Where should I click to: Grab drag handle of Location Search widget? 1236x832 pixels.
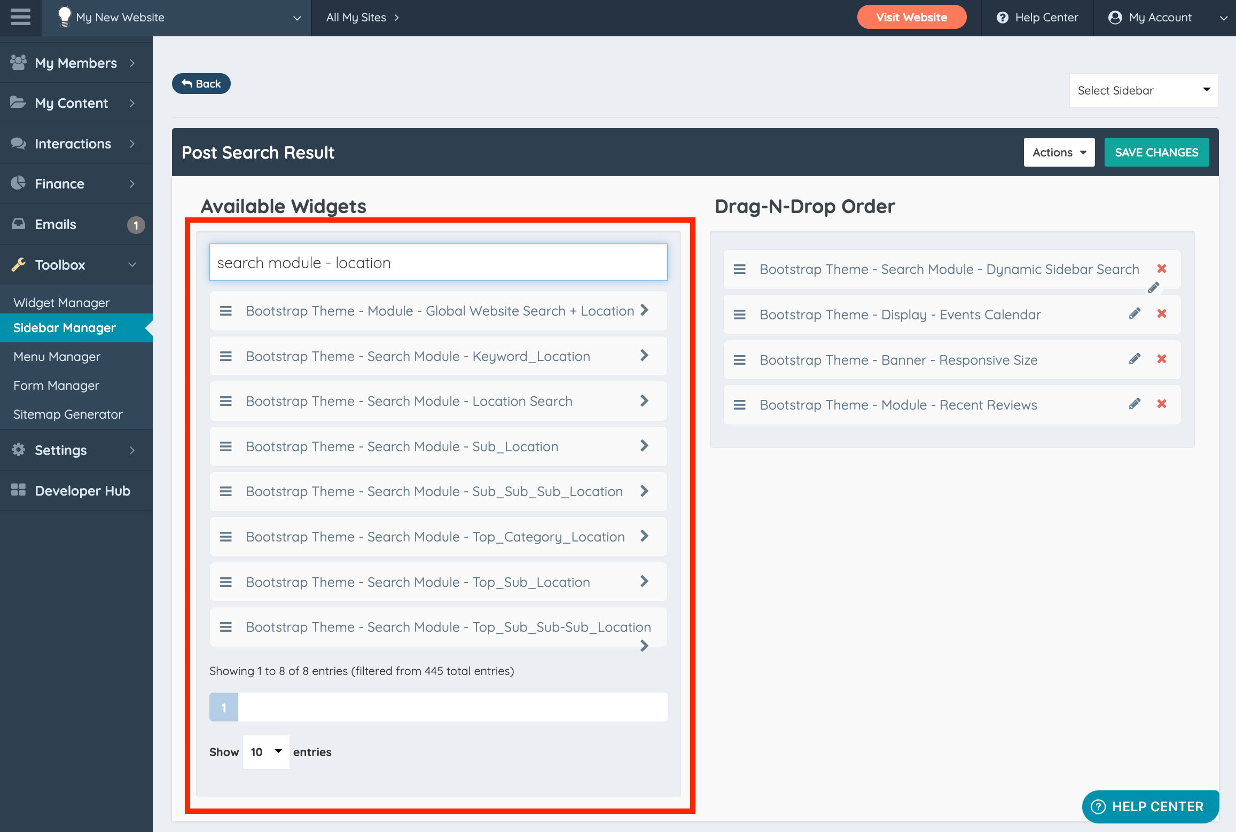coord(226,401)
